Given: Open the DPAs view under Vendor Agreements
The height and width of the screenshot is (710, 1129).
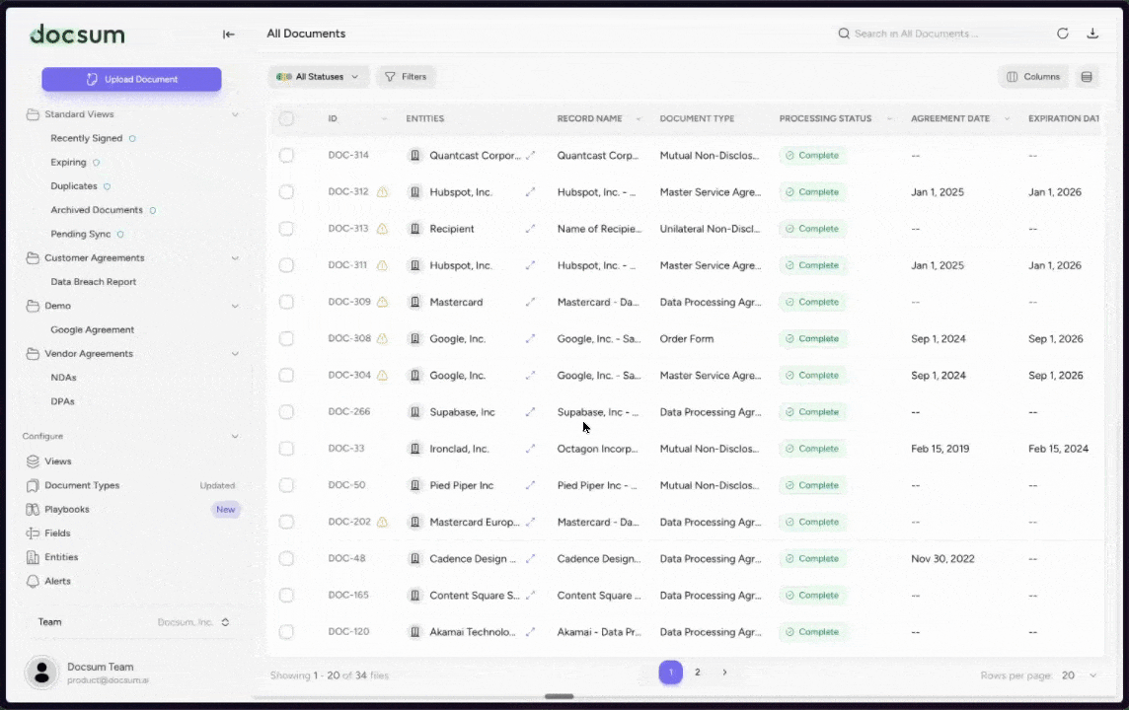Looking at the screenshot, I should tap(62, 401).
